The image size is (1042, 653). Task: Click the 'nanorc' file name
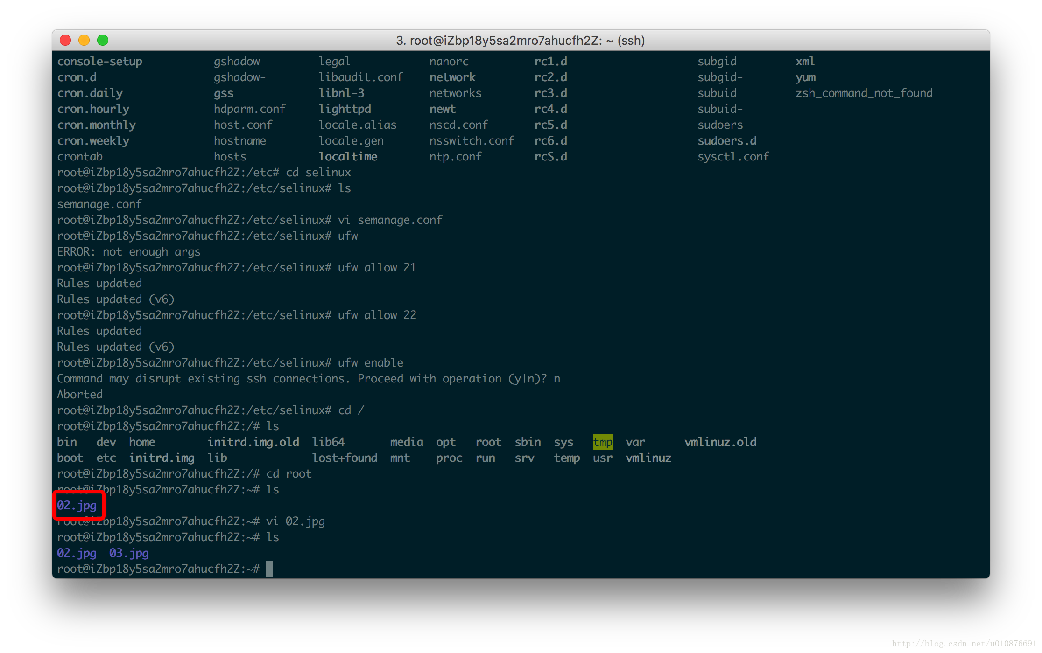449,62
